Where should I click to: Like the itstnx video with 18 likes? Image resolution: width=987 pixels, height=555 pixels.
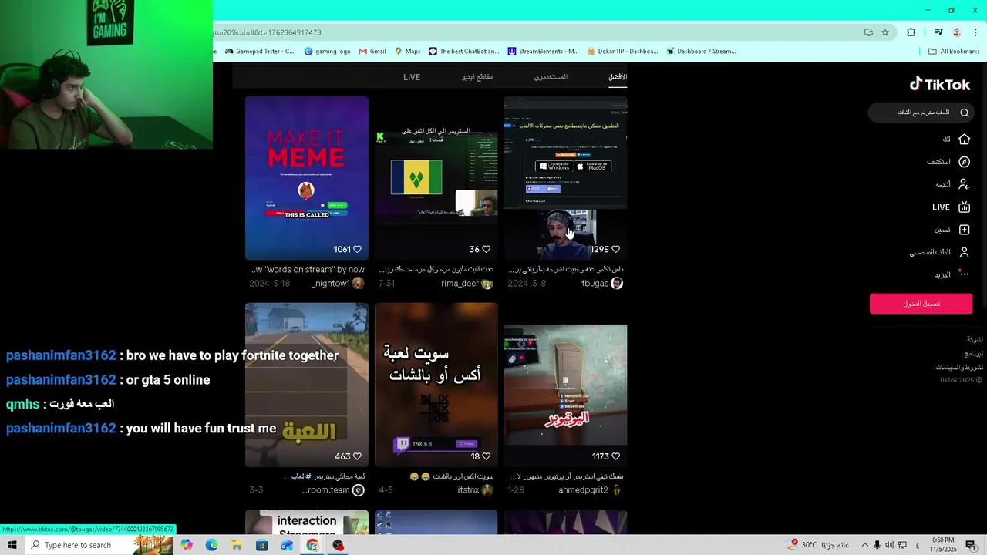click(x=486, y=456)
